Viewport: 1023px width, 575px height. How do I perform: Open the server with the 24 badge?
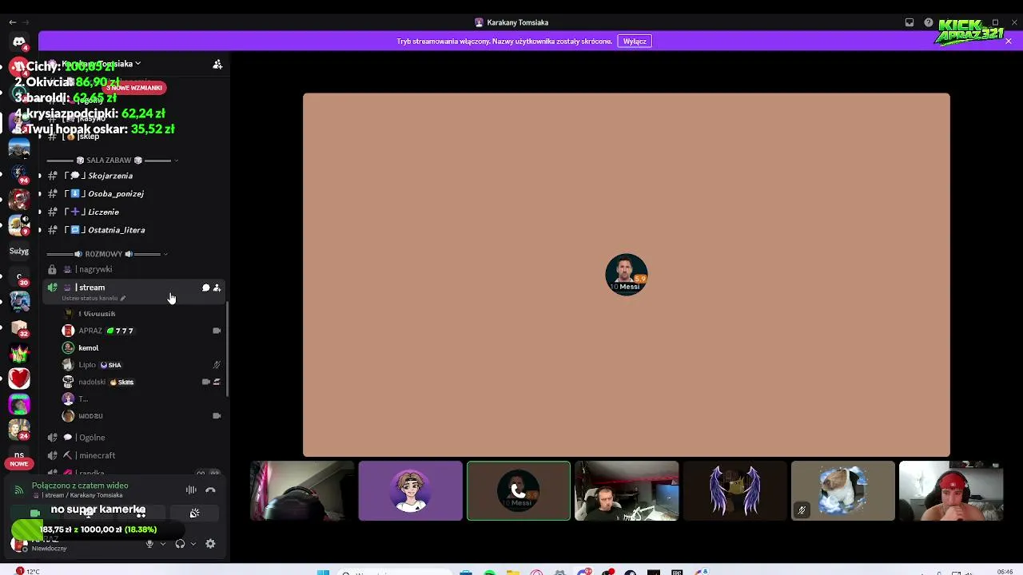click(19, 430)
